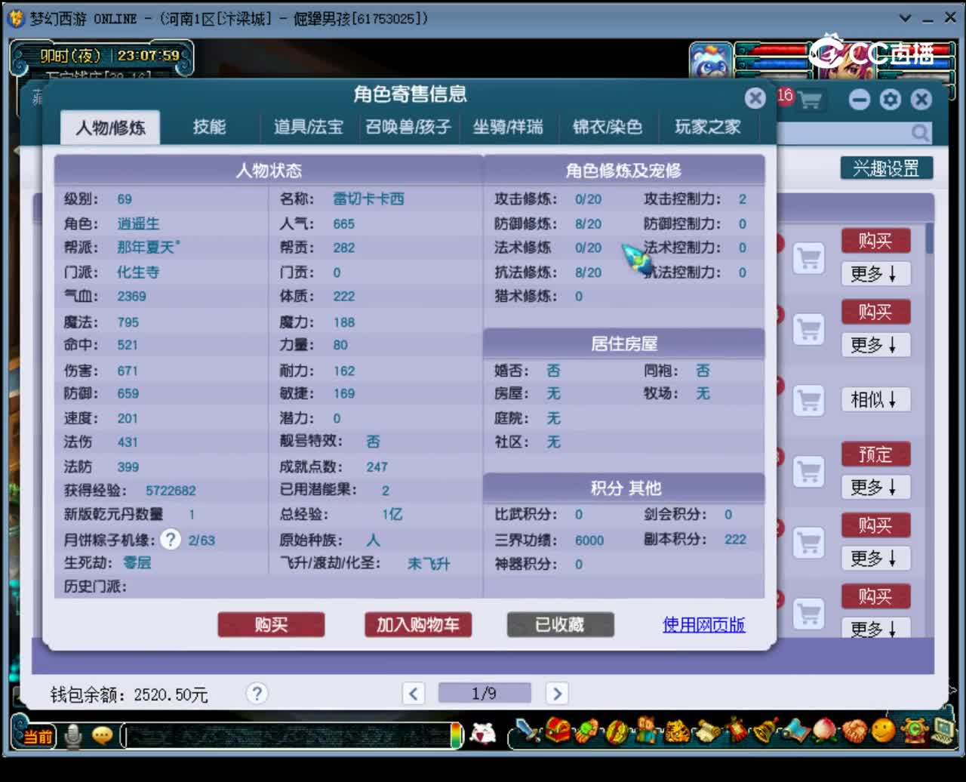Open the 道具/法宝 tab
This screenshot has width=966, height=782.
308,127
